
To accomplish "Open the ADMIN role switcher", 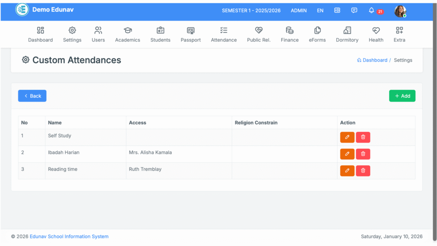I will 299,11.
